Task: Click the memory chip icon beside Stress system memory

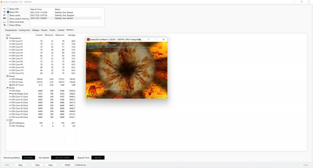Action: coord(5,18)
